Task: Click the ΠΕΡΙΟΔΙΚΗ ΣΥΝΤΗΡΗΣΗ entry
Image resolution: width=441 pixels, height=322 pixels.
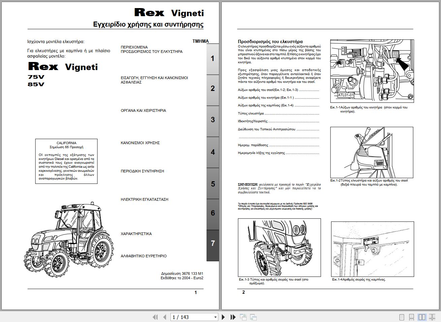Action: pyautogui.click(x=142, y=171)
